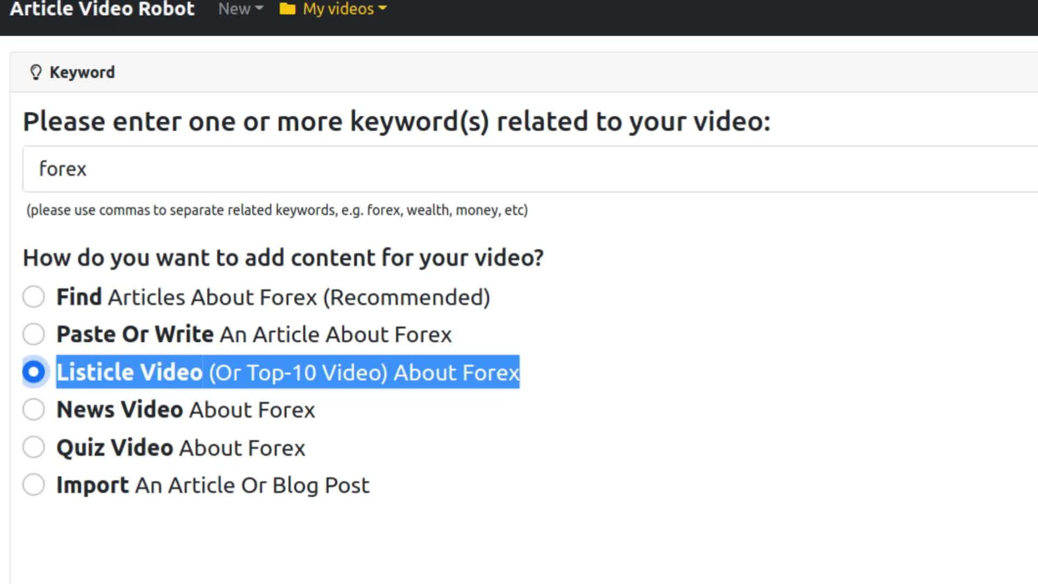Click the 'How do you want to add content' heading
The image size is (1038, 584).
click(x=283, y=257)
